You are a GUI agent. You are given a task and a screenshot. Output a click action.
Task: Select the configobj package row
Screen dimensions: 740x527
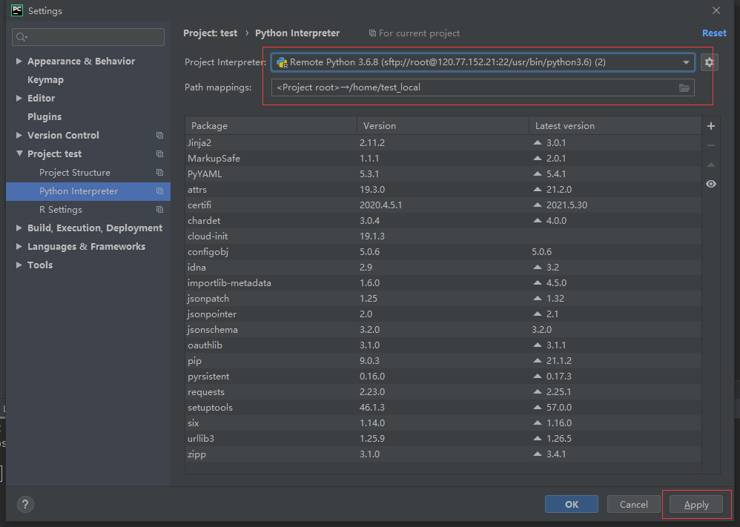pyautogui.click(x=443, y=251)
